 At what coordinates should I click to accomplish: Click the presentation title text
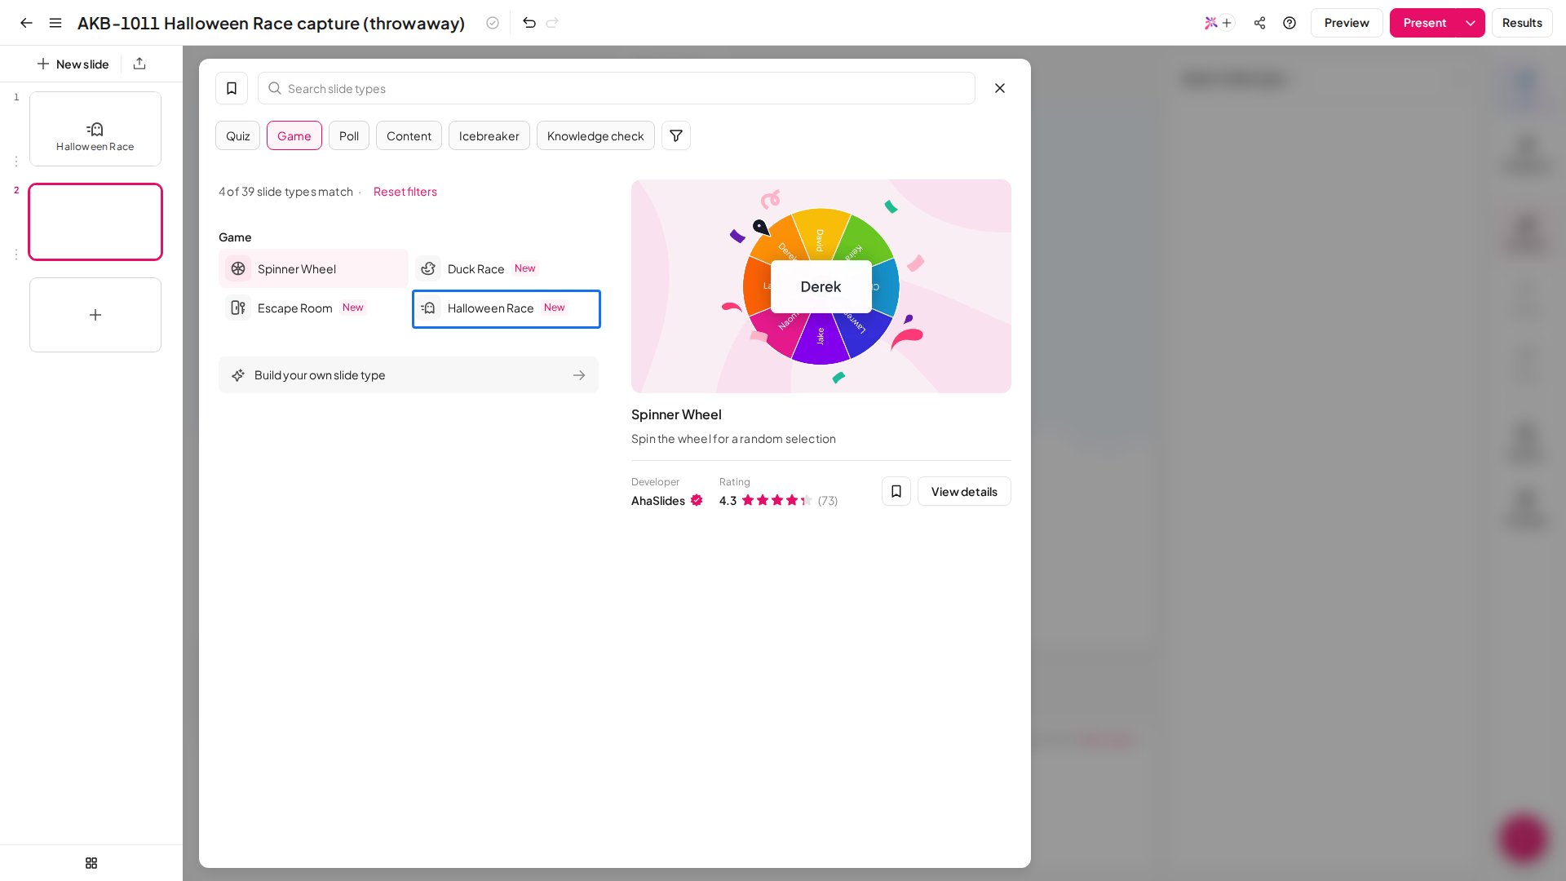[272, 23]
